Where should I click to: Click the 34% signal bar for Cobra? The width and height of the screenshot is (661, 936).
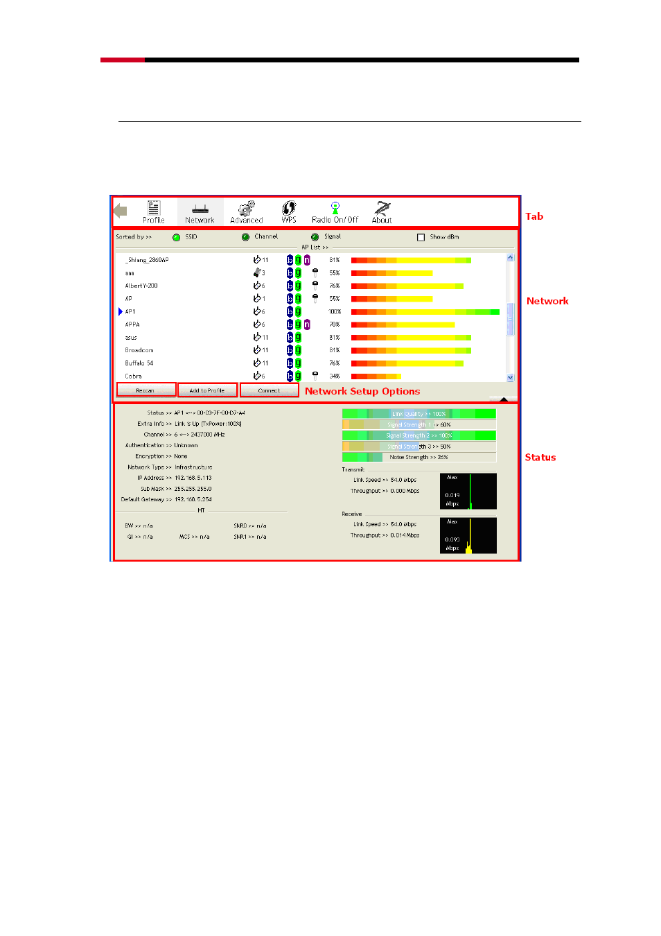click(x=376, y=376)
